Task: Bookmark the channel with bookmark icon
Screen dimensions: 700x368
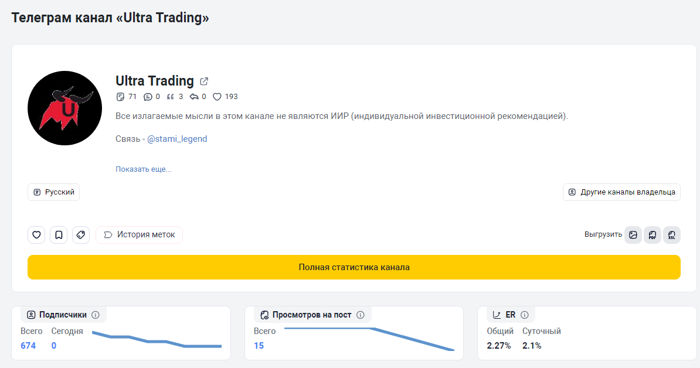Action: (59, 234)
